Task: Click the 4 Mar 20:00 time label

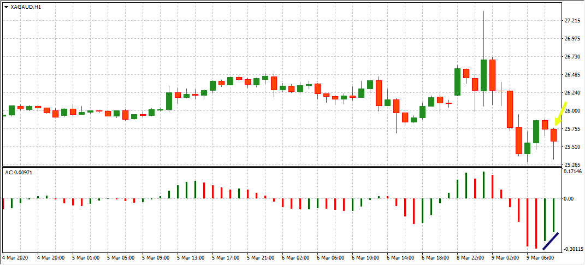Action: click(50, 258)
